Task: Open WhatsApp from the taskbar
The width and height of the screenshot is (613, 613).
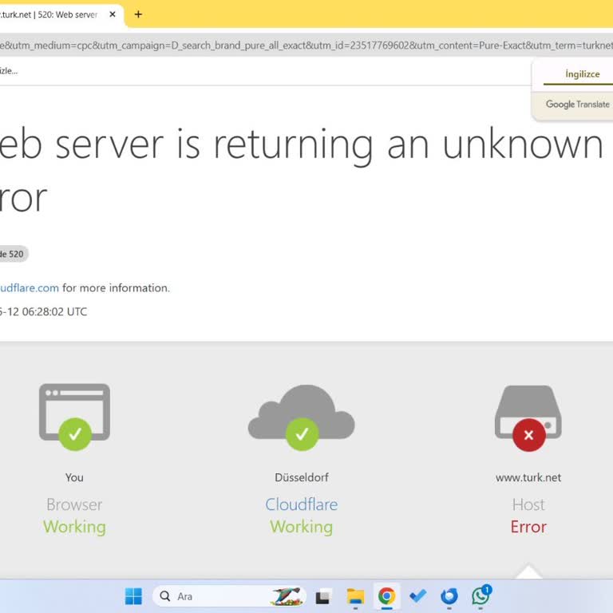Action: pos(481,595)
